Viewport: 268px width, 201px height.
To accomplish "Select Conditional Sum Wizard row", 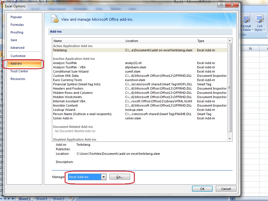I will tap(140, 72).
